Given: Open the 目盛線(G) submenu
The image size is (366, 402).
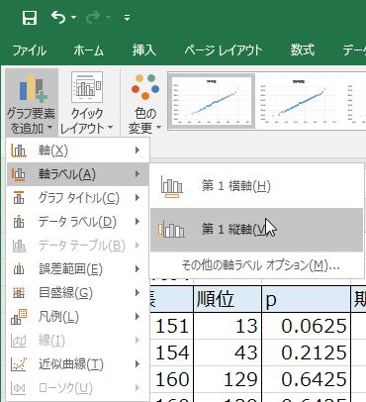Looking at the screenshot, I should (x=78, y=293).
